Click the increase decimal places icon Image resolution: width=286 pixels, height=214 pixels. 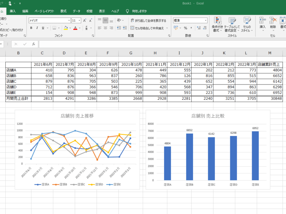coord(198,28)
